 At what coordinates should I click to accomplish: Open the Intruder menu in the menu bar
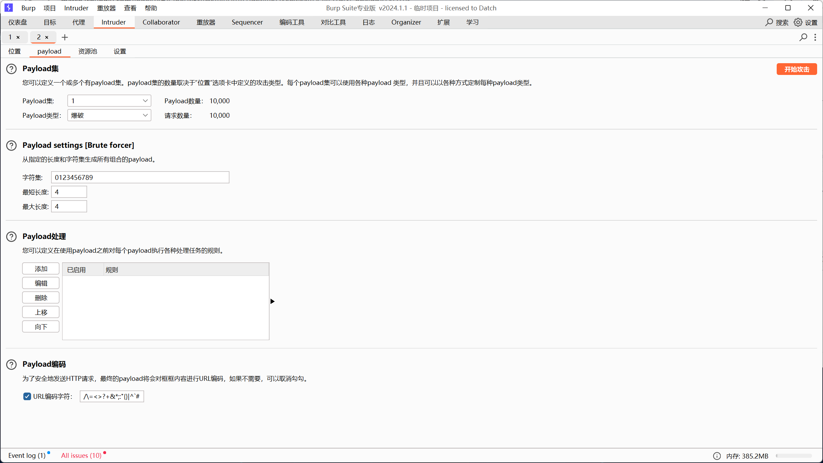click(76, 8)
